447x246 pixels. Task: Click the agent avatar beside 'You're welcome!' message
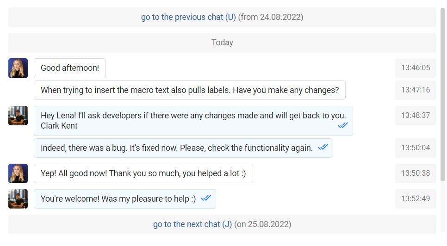tap(18, 199)
